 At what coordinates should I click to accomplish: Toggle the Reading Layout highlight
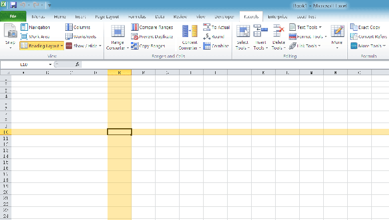click(x=41, y=46)
